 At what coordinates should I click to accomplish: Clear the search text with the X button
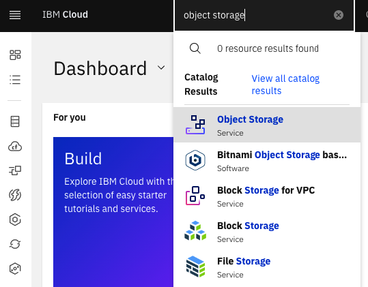click(x=339, y=15)
